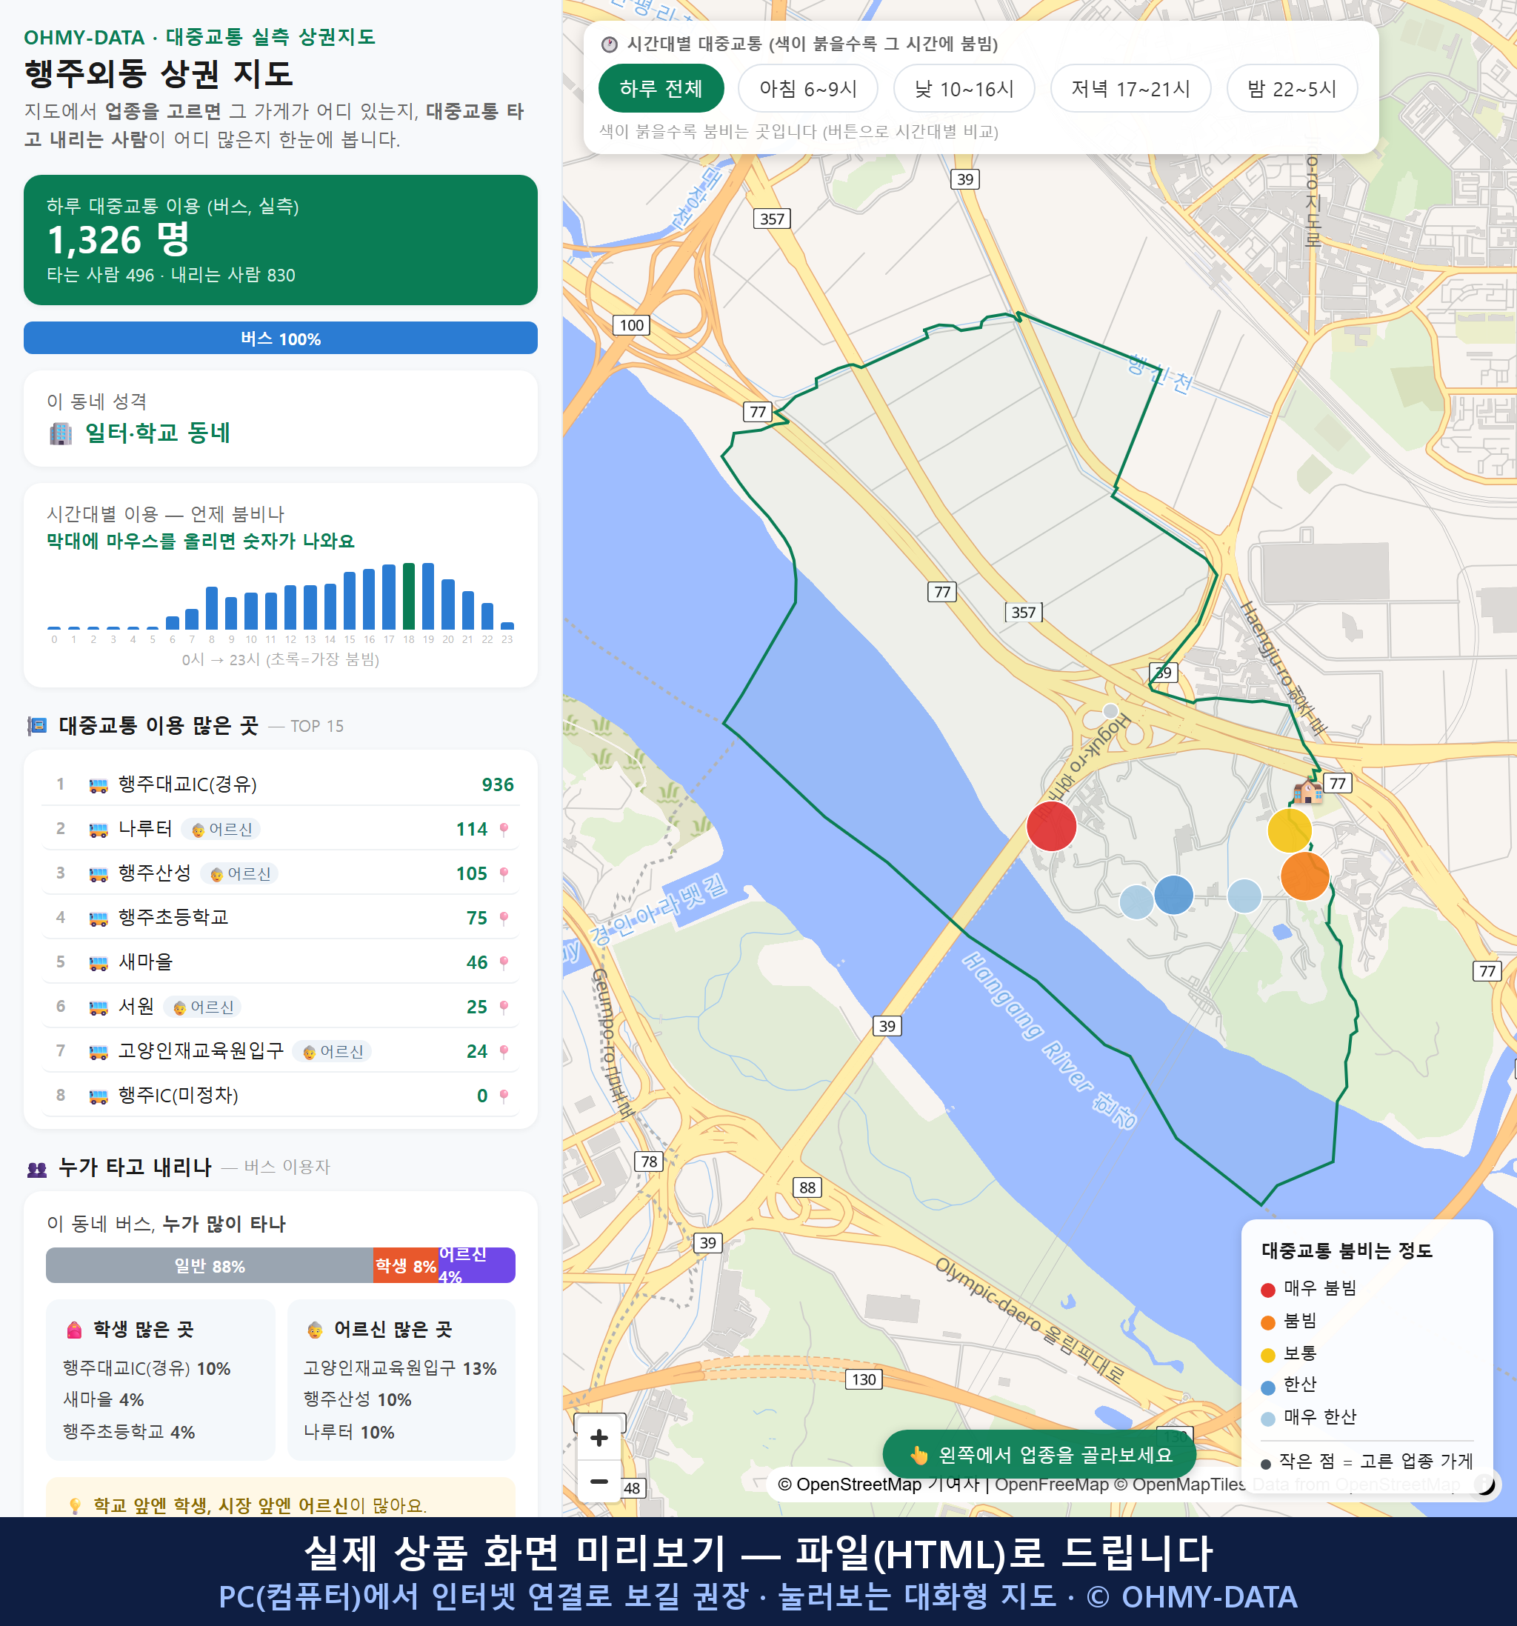
Task: Click the chart bar for hour 8
Action: pyautogui.click(x=212, y=607)
